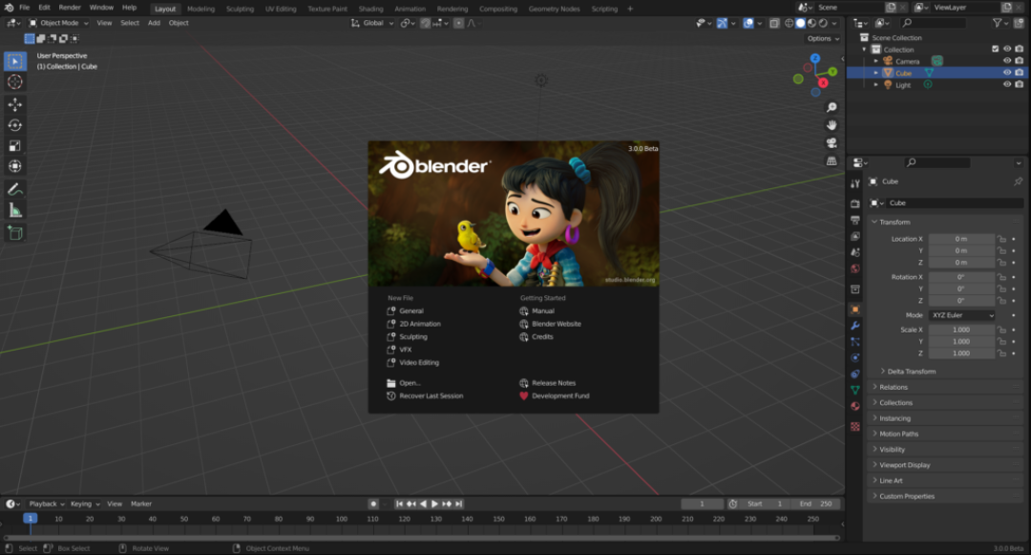The image size is (1031, 555).
Task: Toggle viewport overlays button
Action: click(748, 23)
